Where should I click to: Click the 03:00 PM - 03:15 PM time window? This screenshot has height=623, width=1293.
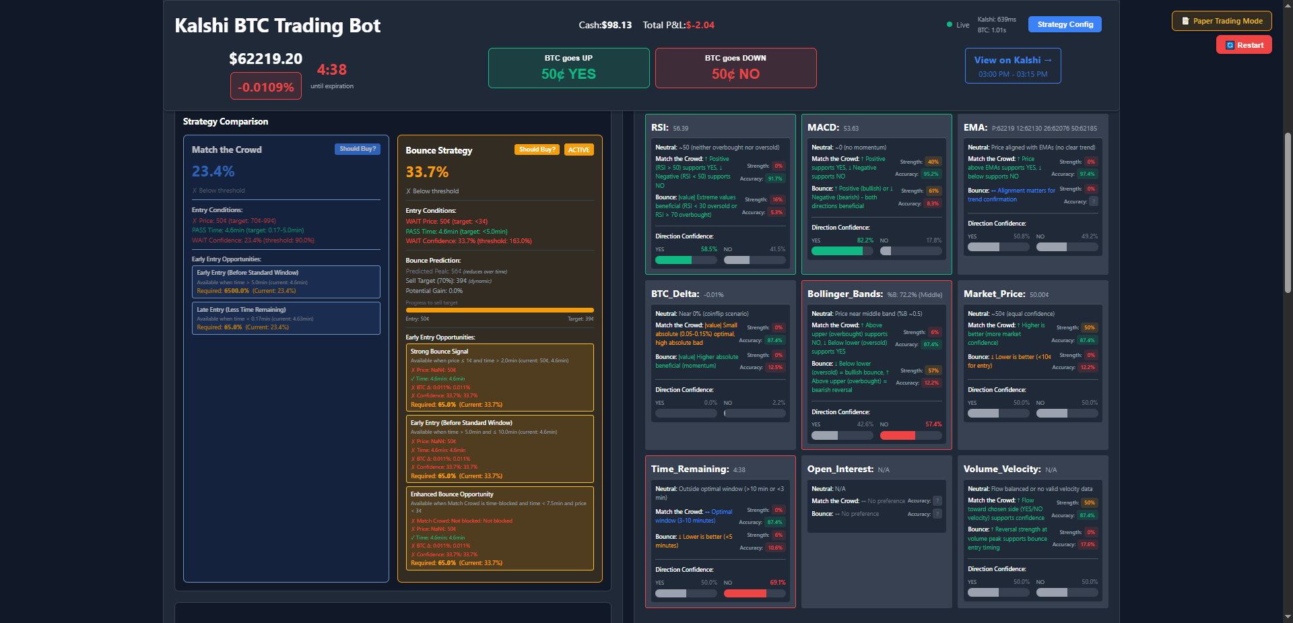tap(1013, 74)
